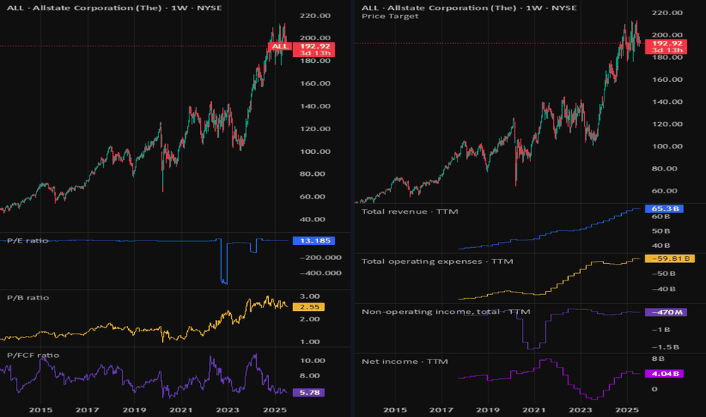The image size is (706, 417).
Task: Click 2019 on the left chart time axis
Action: 134,409
